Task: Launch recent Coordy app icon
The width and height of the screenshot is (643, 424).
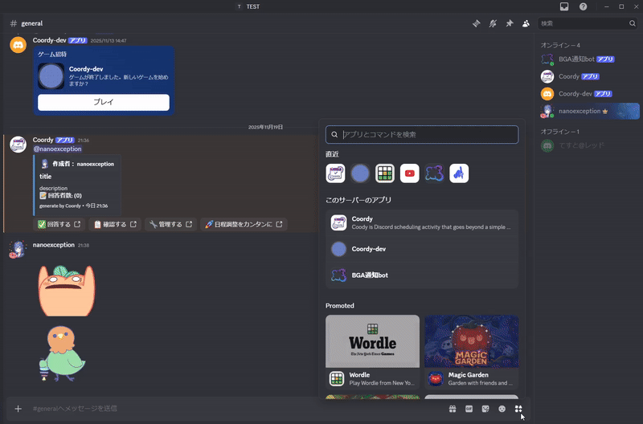Action: point(335,173)
